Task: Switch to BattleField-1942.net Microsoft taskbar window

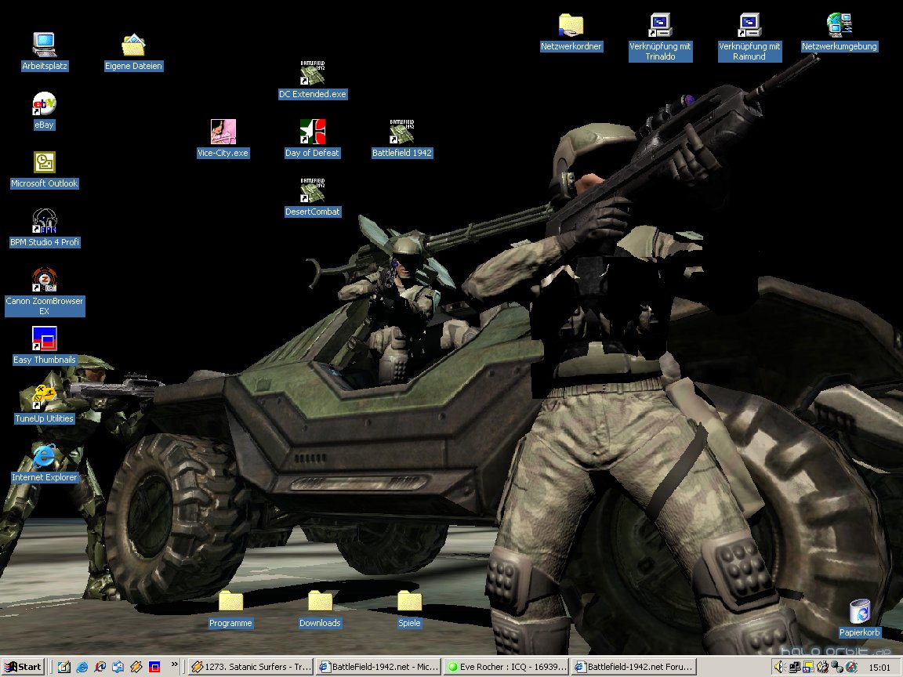Action: point(379,667)
